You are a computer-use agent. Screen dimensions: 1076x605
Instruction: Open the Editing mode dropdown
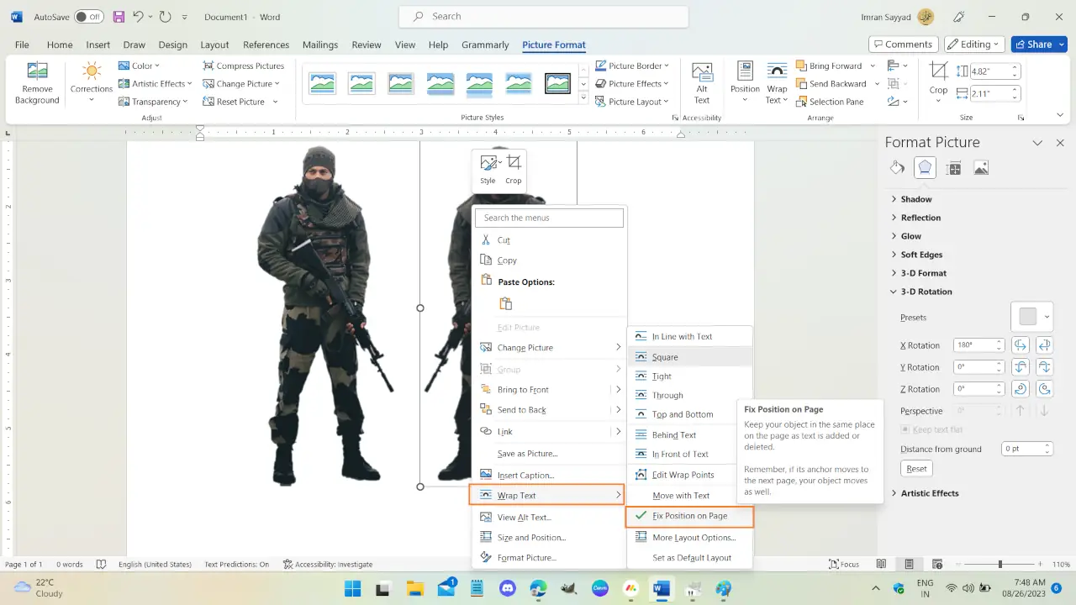pyautogui.click(x=973, y=44)
